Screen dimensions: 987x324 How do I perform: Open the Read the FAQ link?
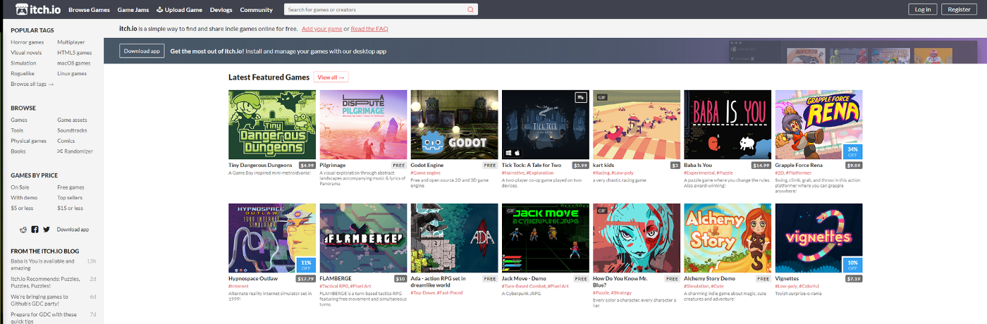point(369,29)
